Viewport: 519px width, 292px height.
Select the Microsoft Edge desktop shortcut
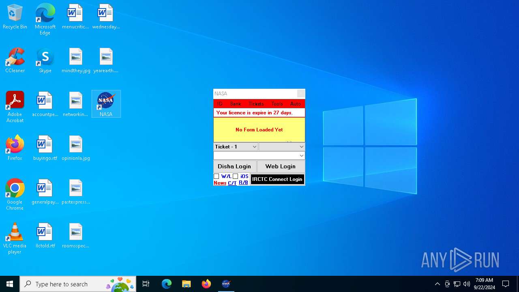(45, 19)
